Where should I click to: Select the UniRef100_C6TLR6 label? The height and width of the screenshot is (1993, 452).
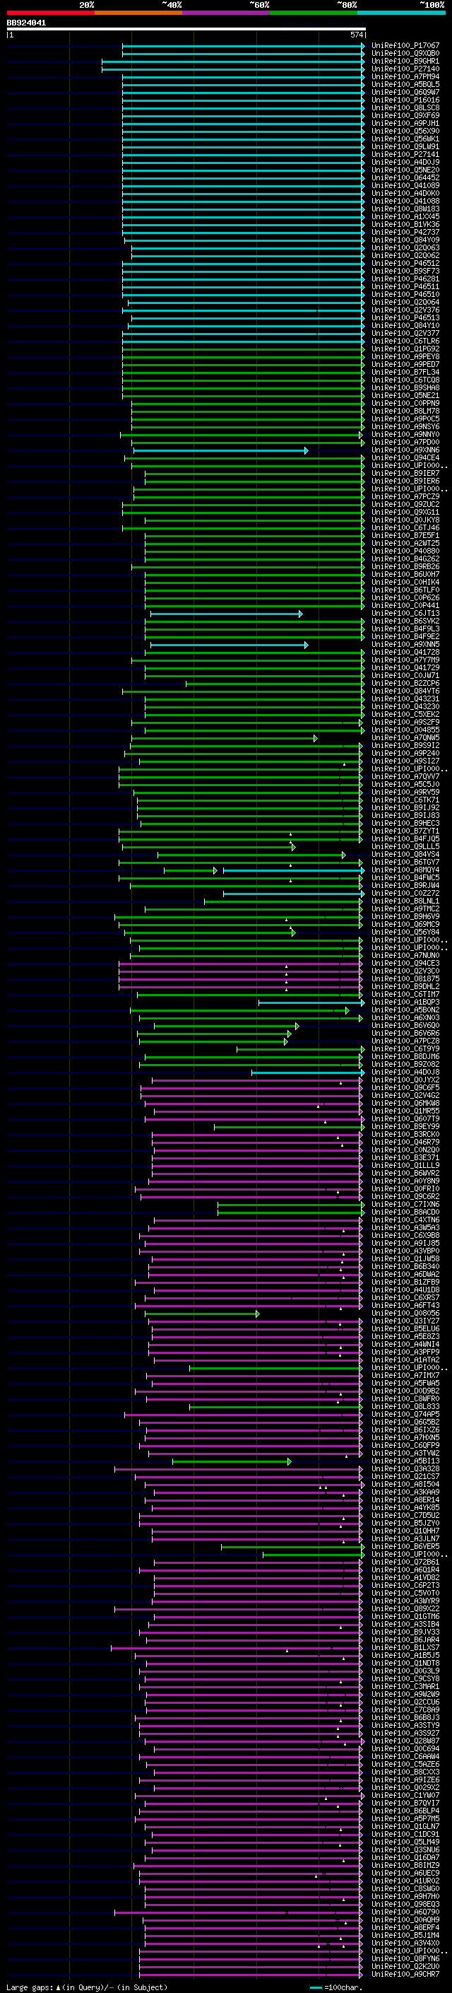pos(405,341)
